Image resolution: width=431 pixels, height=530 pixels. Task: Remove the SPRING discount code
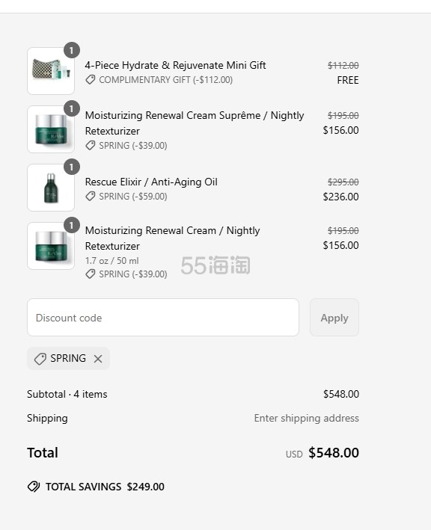pos(98,359)
